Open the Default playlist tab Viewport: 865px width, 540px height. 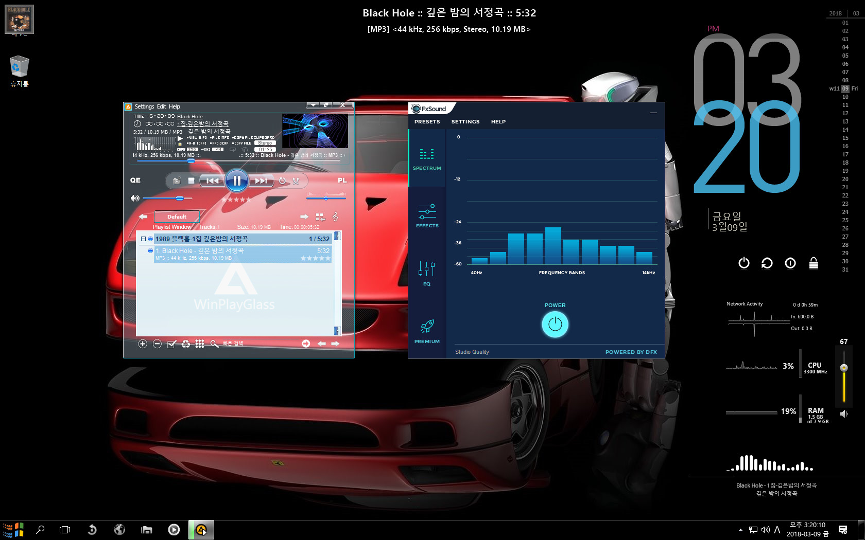pyautogui.click(x=177, y=217)
